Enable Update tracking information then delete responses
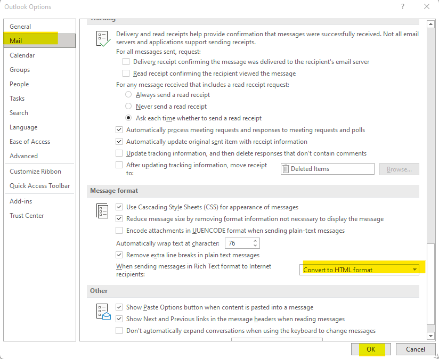This screenshot has height=359, width=439. point(119,153)
